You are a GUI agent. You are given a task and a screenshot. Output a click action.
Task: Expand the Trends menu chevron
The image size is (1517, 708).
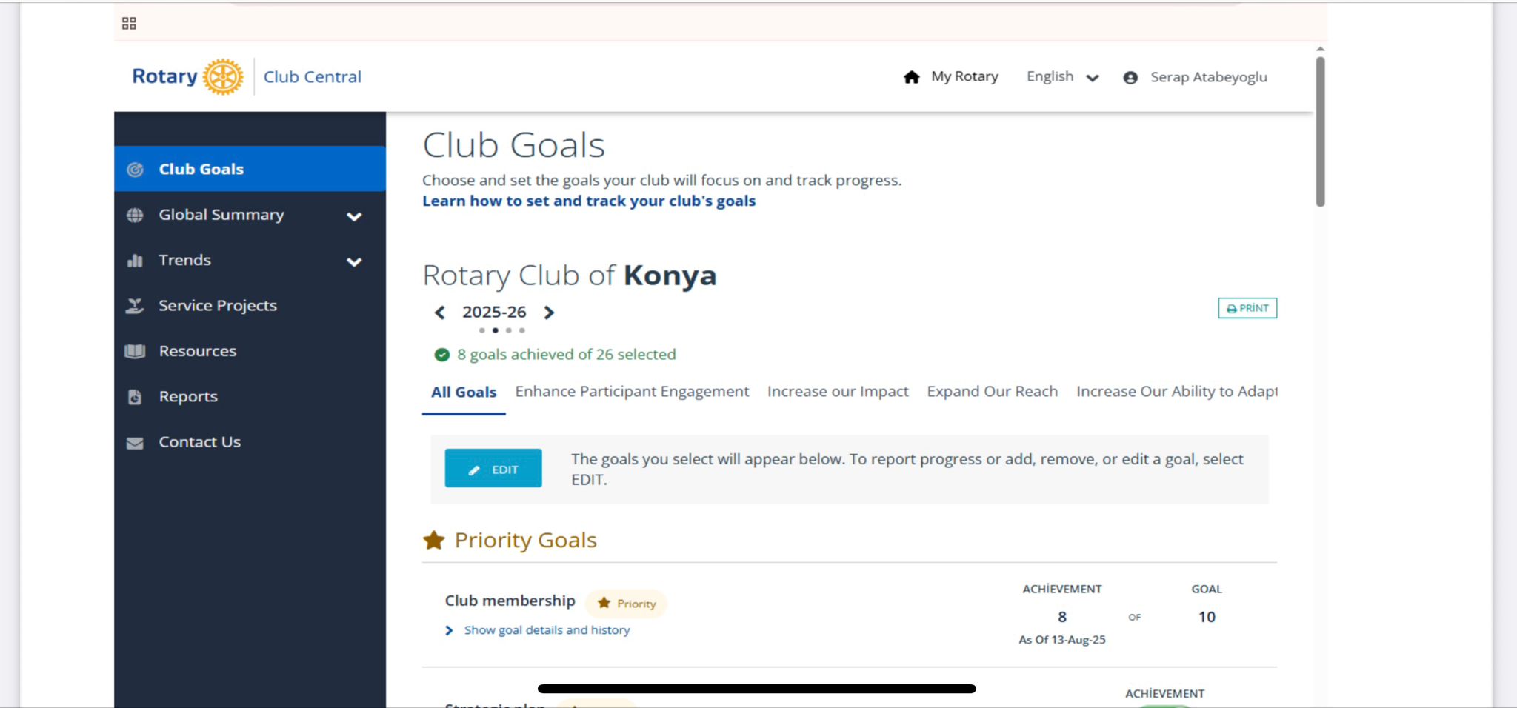354,262
